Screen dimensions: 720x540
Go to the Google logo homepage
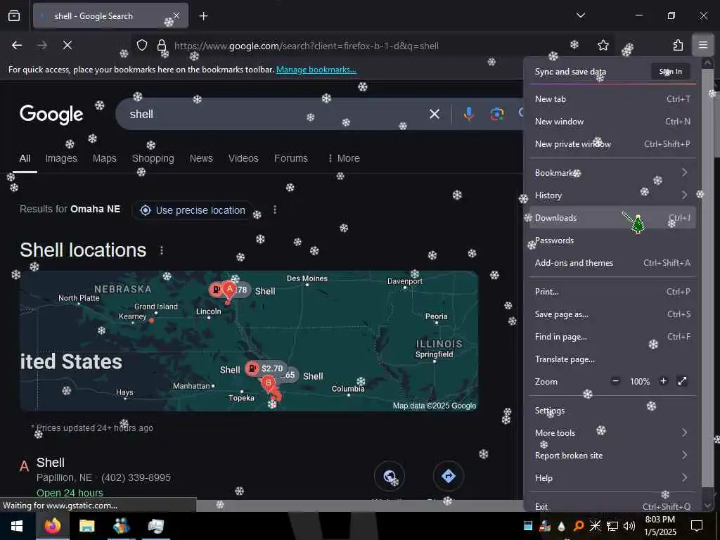[51, 115]
